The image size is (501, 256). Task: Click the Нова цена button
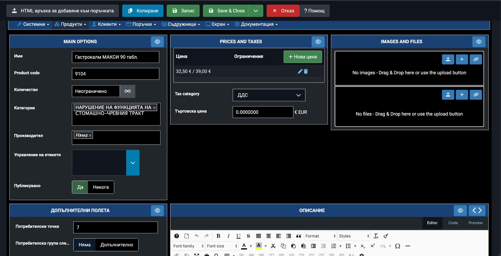click(x=302, y=57)
